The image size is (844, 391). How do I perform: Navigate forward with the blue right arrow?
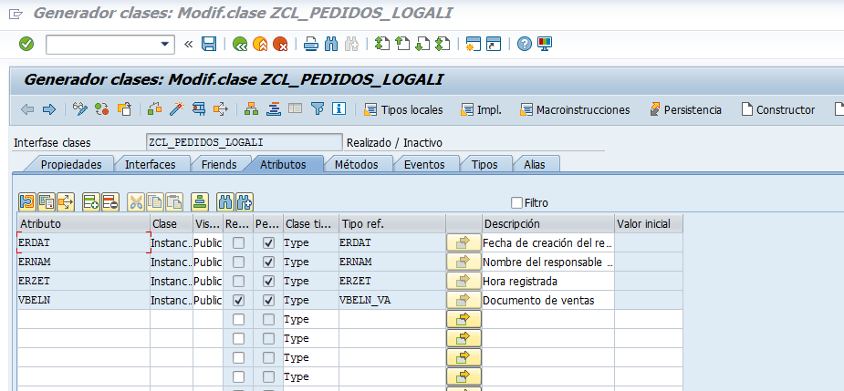(49, 109)
